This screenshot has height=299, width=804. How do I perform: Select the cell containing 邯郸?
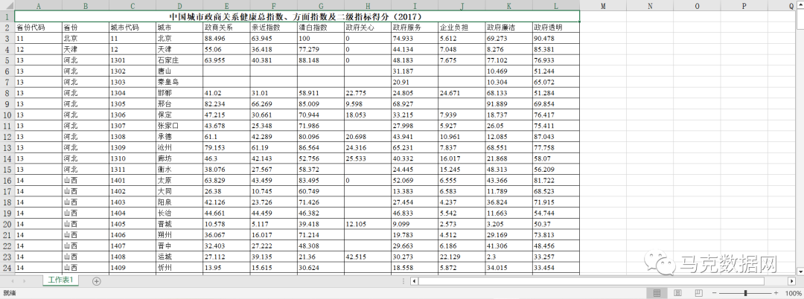179,93
